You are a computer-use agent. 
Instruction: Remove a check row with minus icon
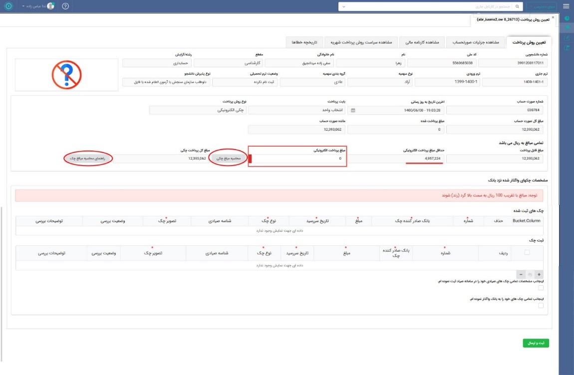[x=521, y=274]
